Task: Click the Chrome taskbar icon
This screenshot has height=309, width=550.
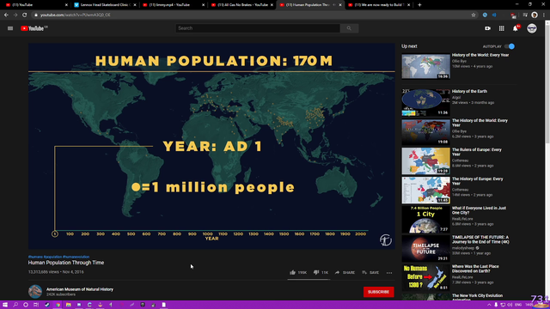Action: pos(58,305)
